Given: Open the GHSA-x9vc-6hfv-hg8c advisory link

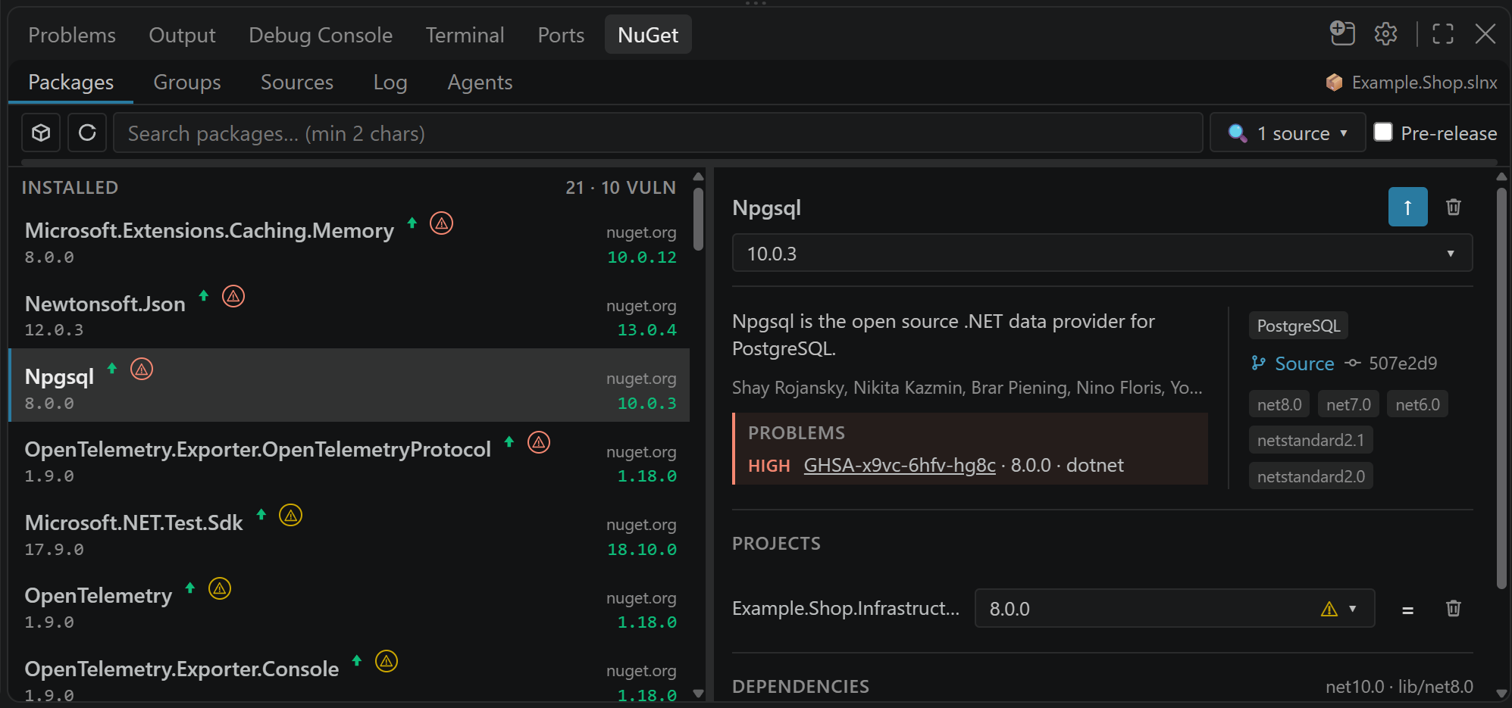Looking at the screenshot, I should click(900, 465).
